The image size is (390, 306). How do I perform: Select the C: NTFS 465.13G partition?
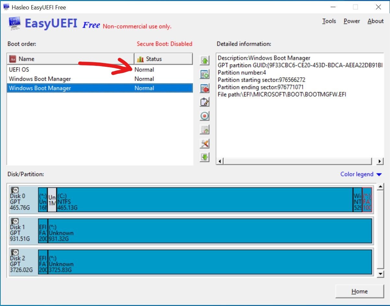tap(205, 200)
